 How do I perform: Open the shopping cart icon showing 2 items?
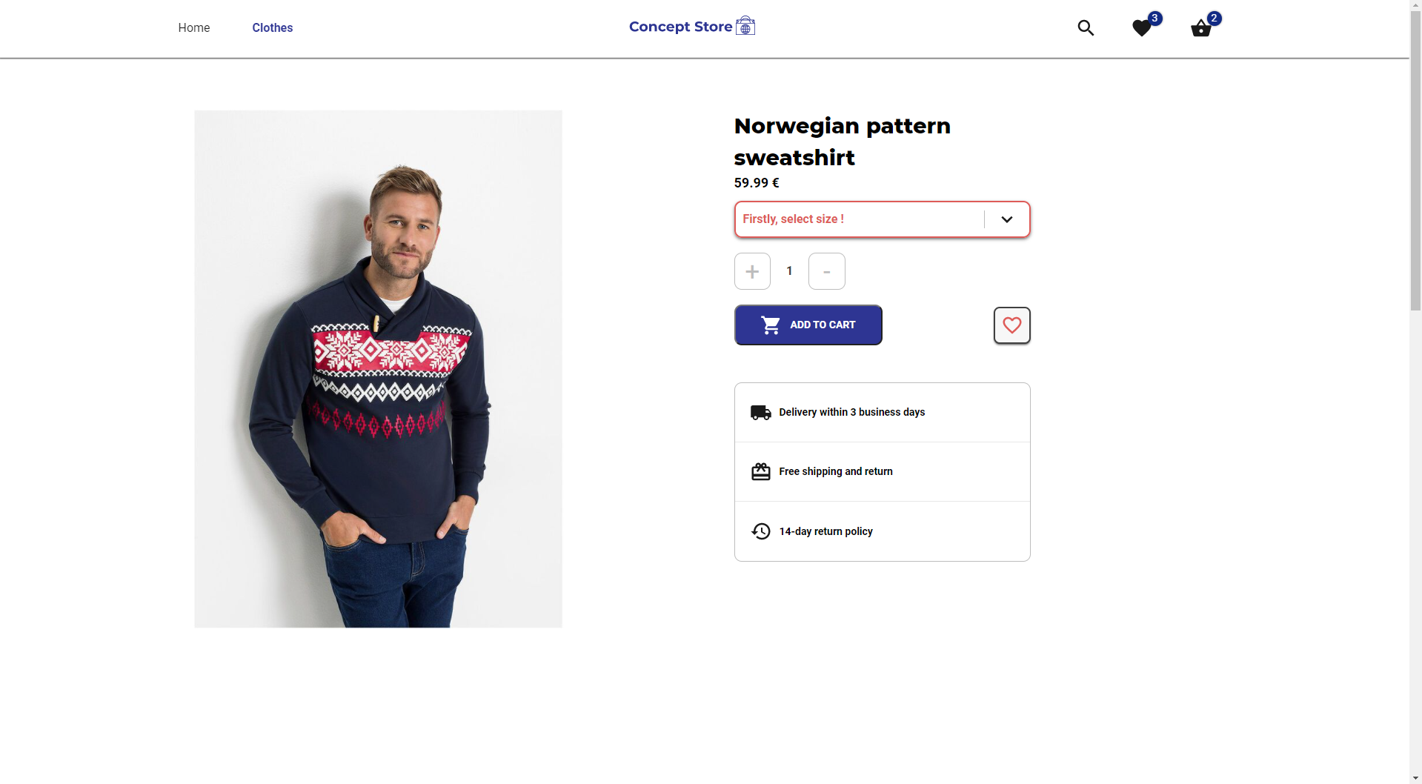(1200, 29)
